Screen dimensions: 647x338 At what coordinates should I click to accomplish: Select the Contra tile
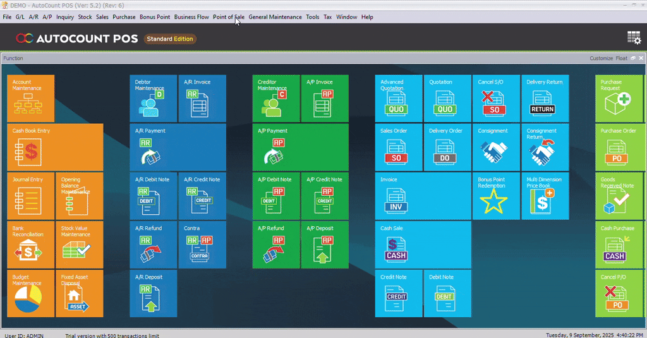[x=202, y=244]
